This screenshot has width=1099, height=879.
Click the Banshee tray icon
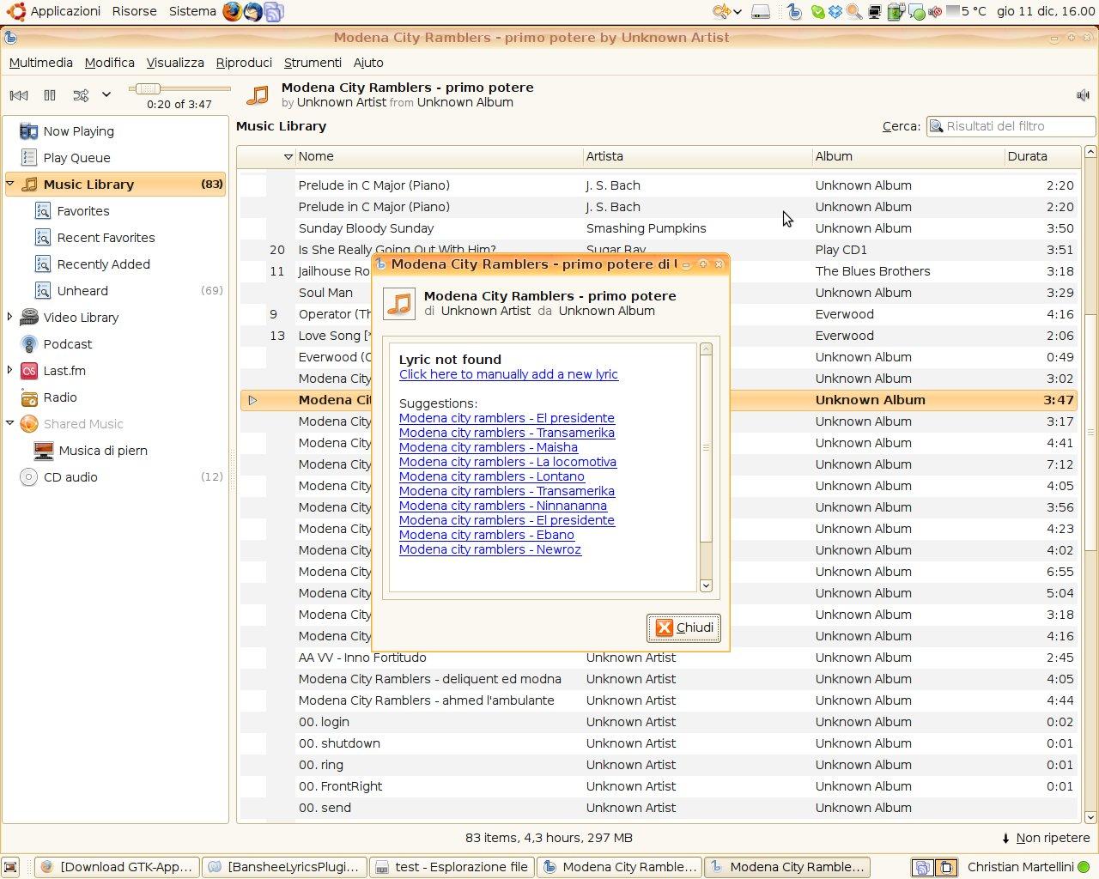point(794,12)
